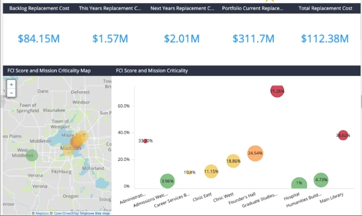Click the $311.7M Portfolio Current Replacement value

tap(254, 39)
